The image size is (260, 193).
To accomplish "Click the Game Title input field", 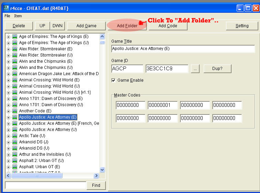I will [183, 49].
